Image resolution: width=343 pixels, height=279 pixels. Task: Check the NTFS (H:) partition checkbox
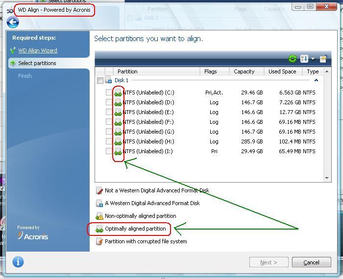tap(109, 141)
